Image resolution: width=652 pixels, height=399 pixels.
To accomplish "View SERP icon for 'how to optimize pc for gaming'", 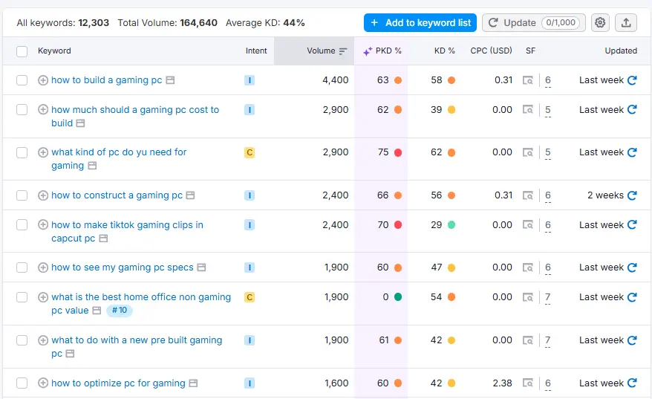I will click(528, 383).
